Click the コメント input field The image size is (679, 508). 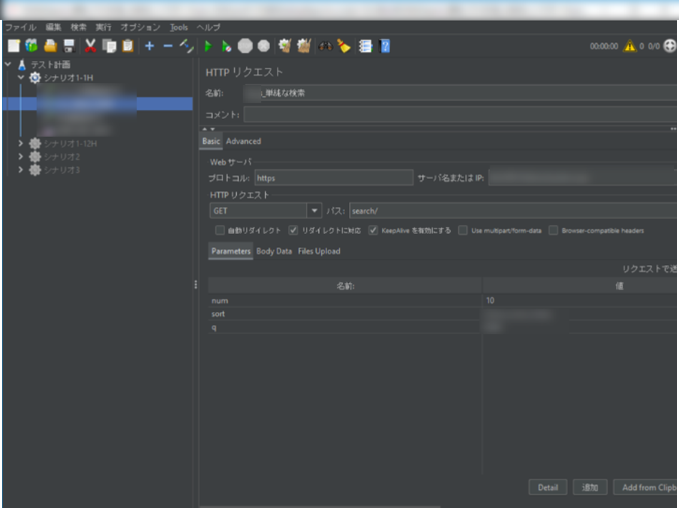[460, 114]
